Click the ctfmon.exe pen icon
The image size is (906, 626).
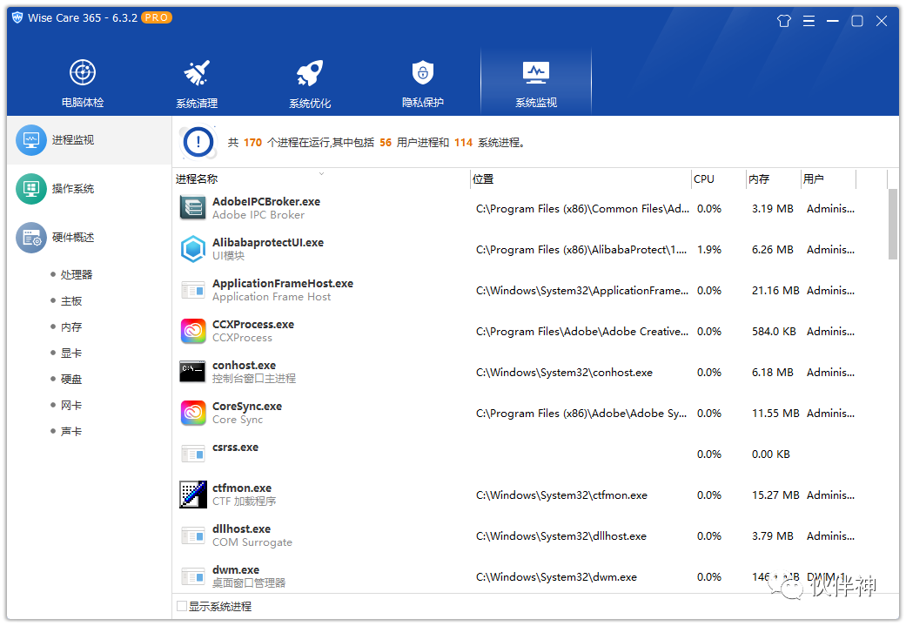click(x=193, y=495)
